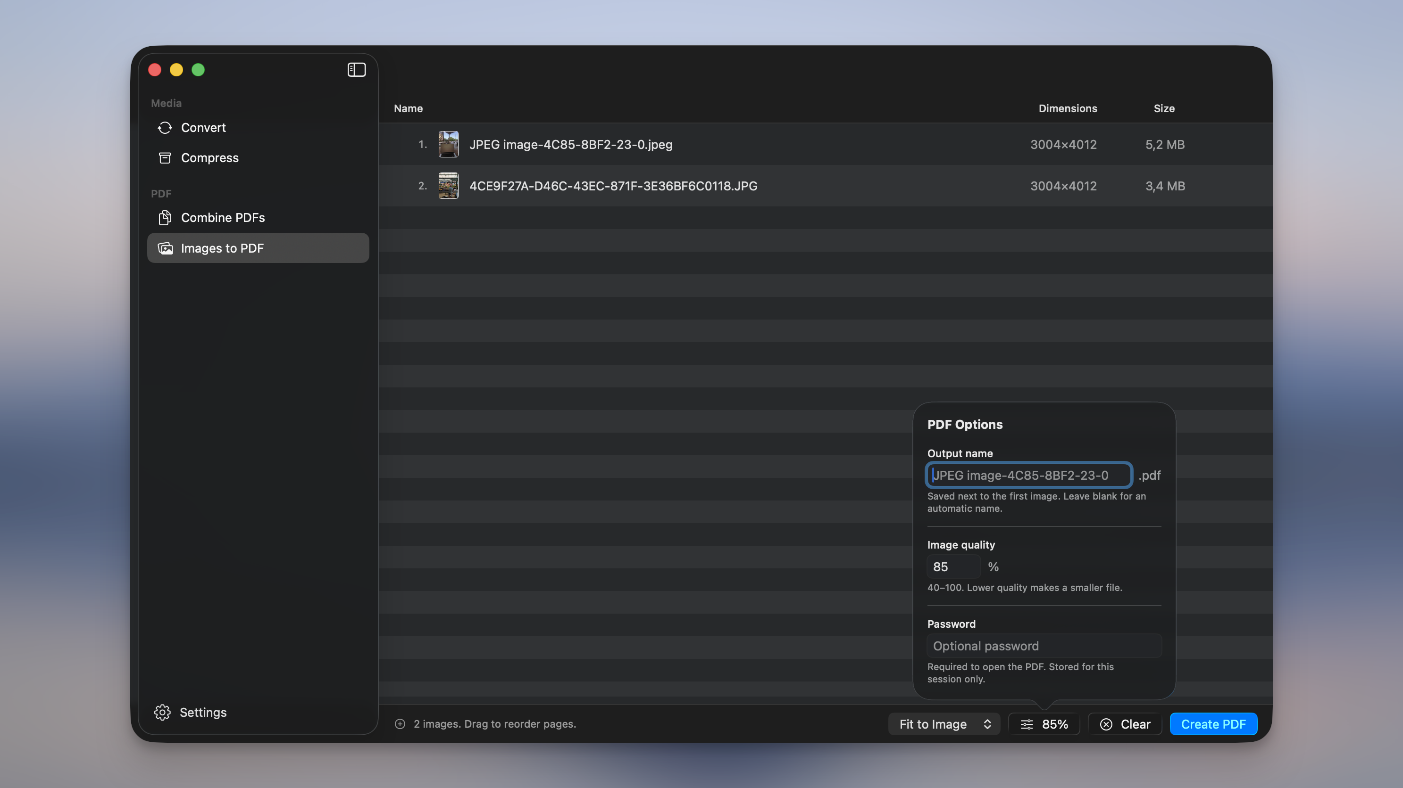Click the 5,2 MB size value
The width and height of the screenshot is (1403, 788).
pos(1165,144)
